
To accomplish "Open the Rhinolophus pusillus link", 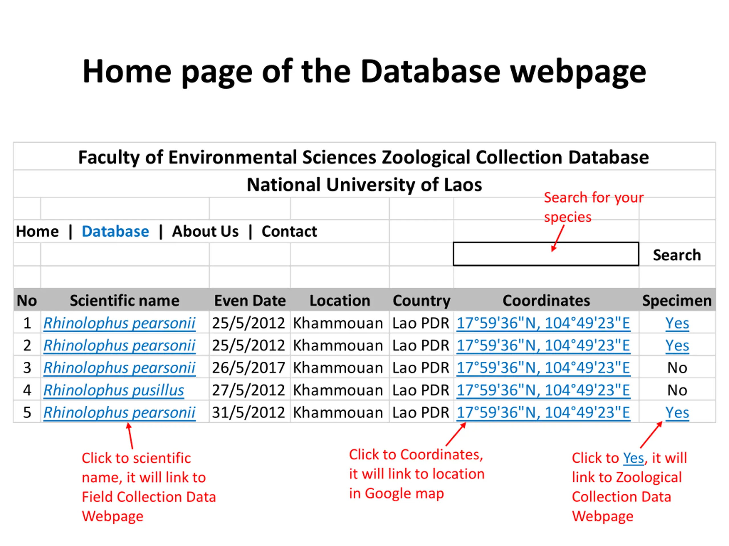I will [x=114, y=390].
